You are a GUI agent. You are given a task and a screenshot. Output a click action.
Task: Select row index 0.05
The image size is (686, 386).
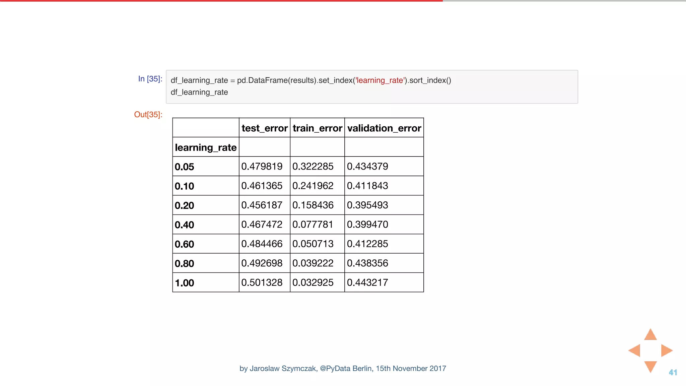(185, 167)
